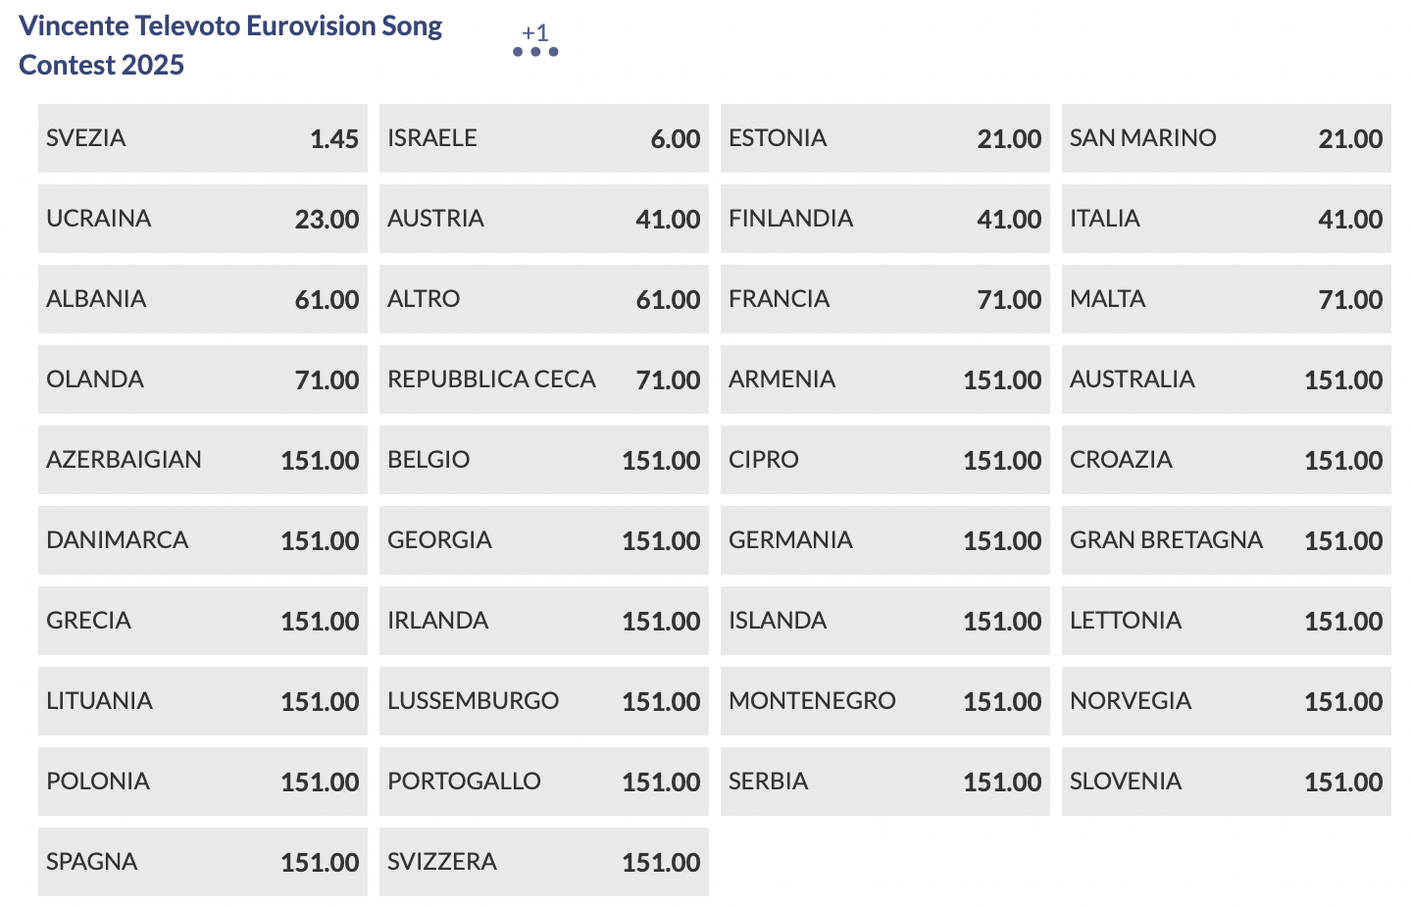Bet on AUSTRIA at 41.00

[x=544, y=219]
